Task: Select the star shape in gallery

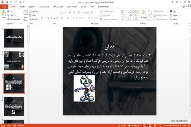Action: click(137, 19)
